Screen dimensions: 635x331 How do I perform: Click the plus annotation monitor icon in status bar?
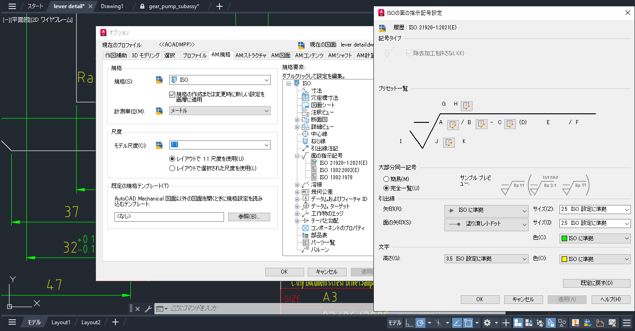(x=506, y=323)
